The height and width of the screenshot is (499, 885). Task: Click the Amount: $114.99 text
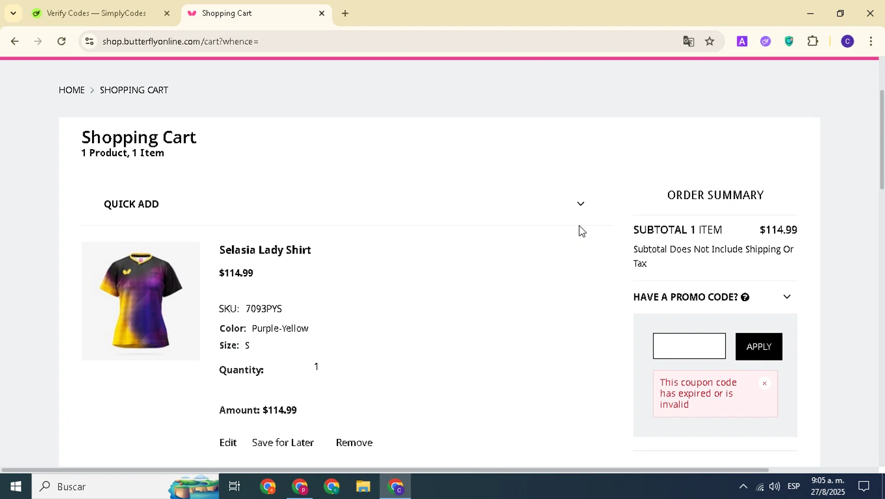click(x=258, y=410)
